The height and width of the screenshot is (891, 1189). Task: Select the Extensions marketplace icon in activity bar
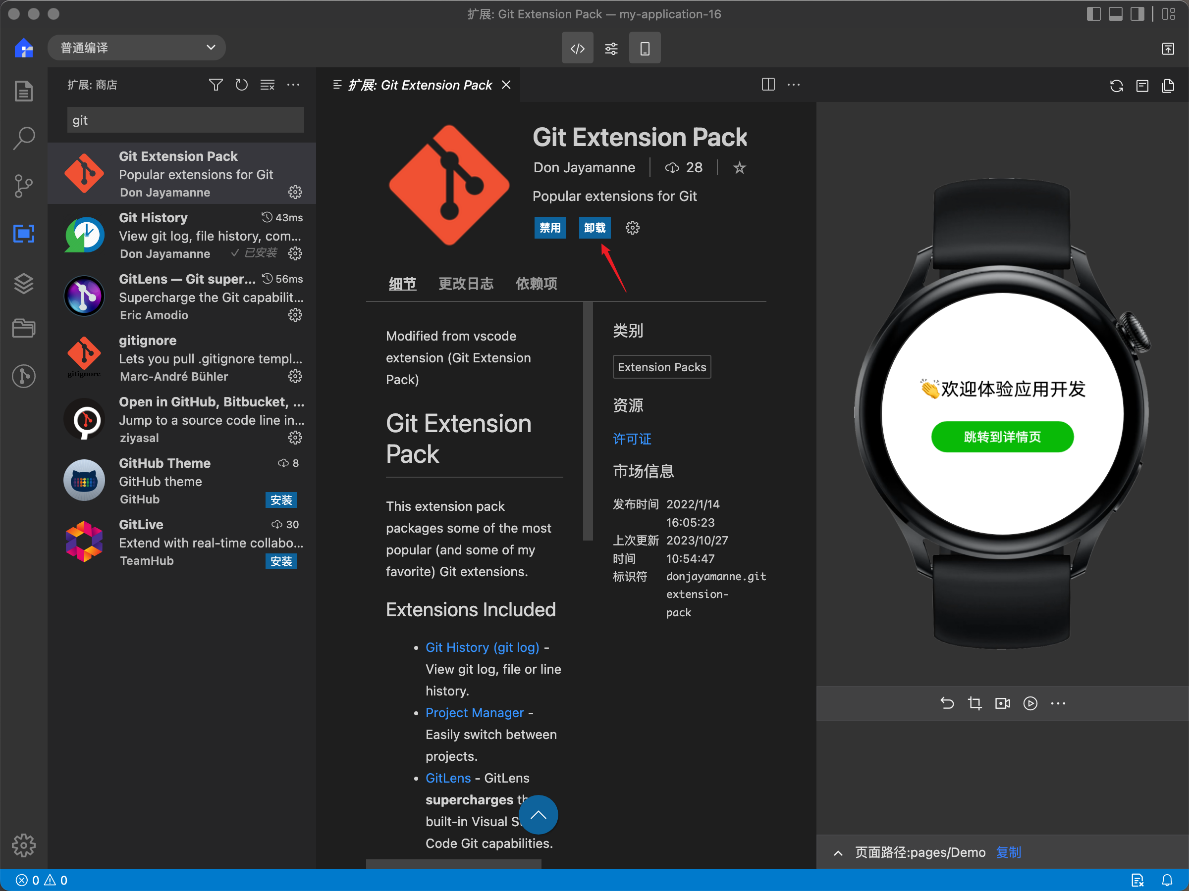(24, 233)
